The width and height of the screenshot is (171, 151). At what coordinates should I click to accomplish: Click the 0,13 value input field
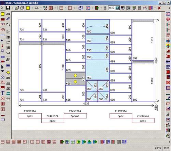(112, 8)
